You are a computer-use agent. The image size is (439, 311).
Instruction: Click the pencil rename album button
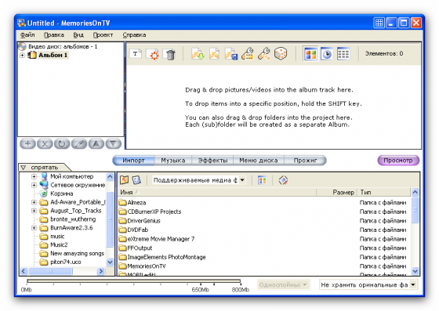coord(79,144)
